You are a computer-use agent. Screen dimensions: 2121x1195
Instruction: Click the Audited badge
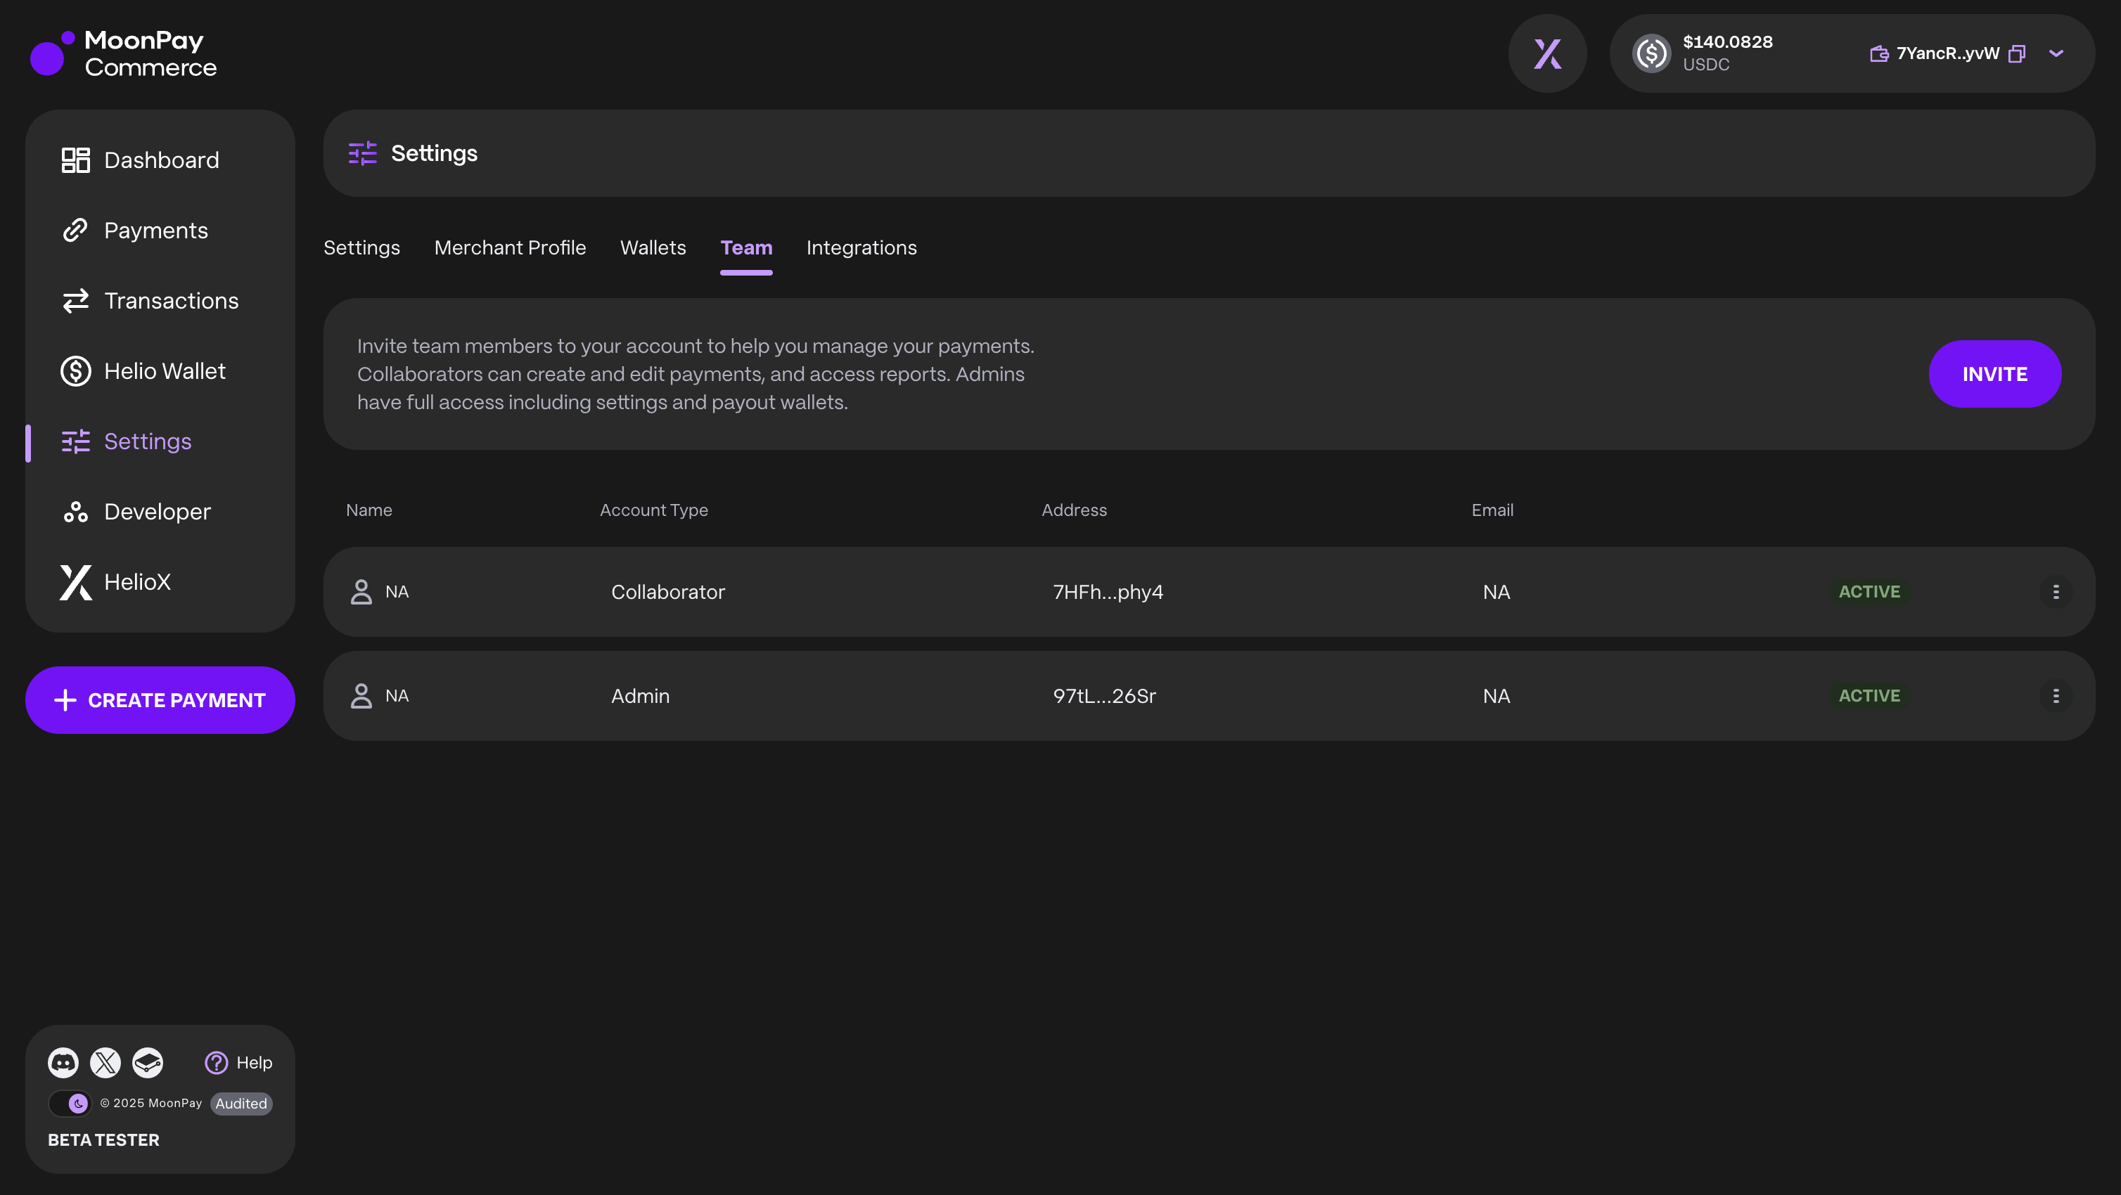pos(241,1104)
